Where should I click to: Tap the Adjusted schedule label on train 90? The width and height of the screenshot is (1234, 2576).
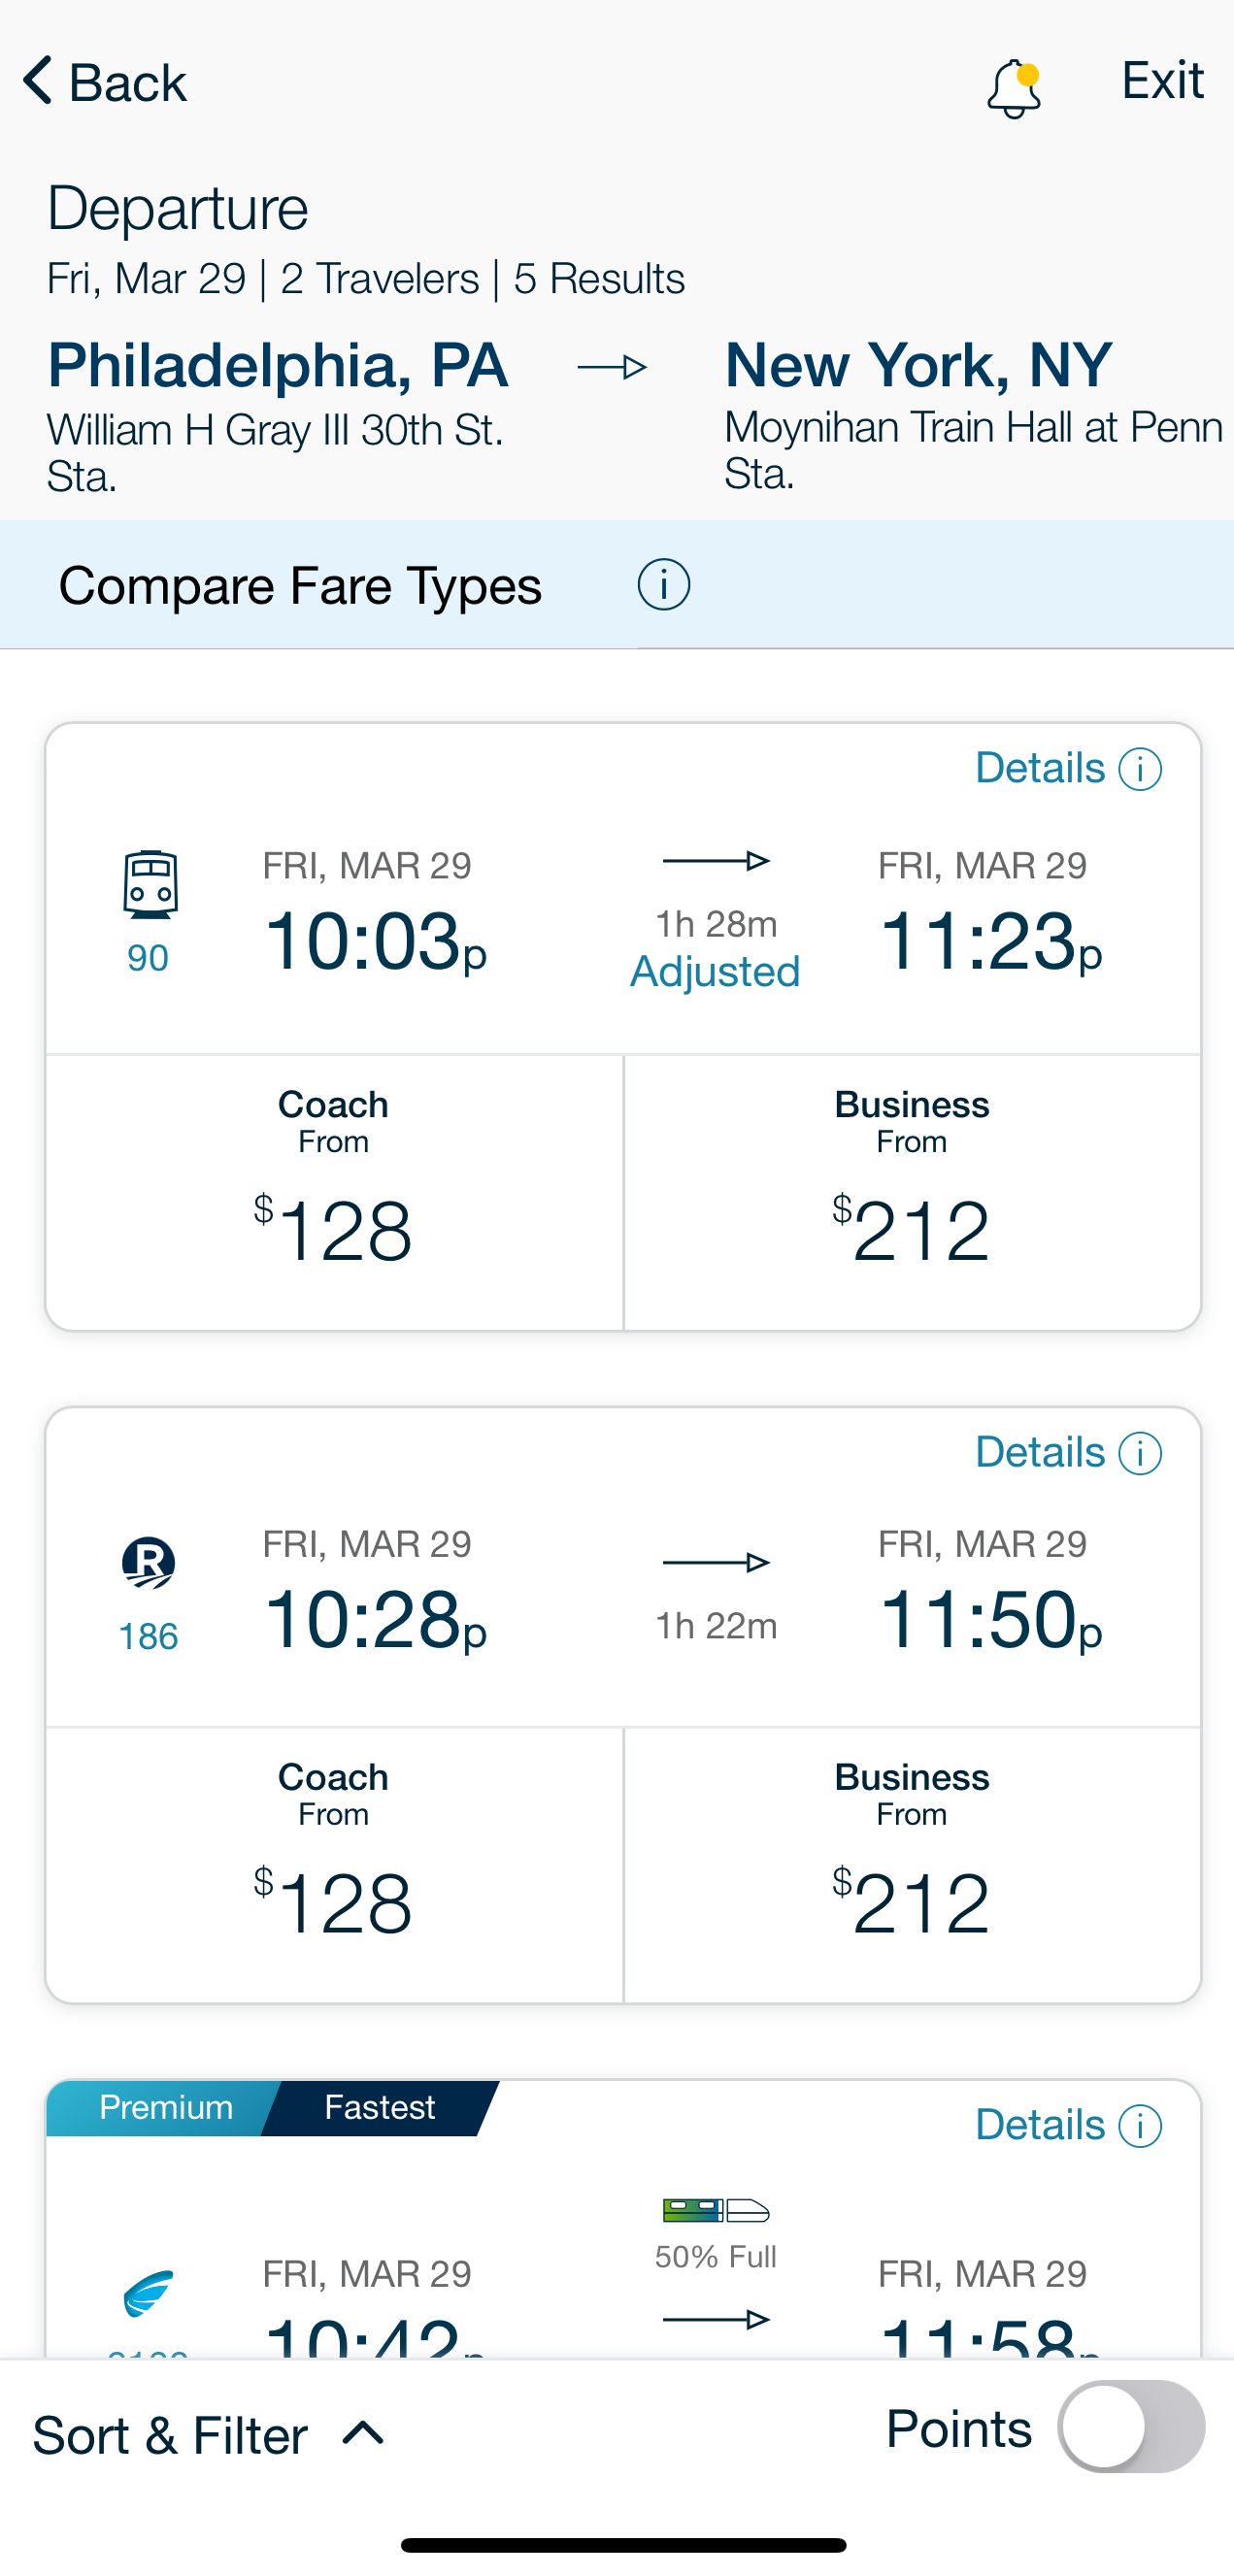(x=715, y=972)
